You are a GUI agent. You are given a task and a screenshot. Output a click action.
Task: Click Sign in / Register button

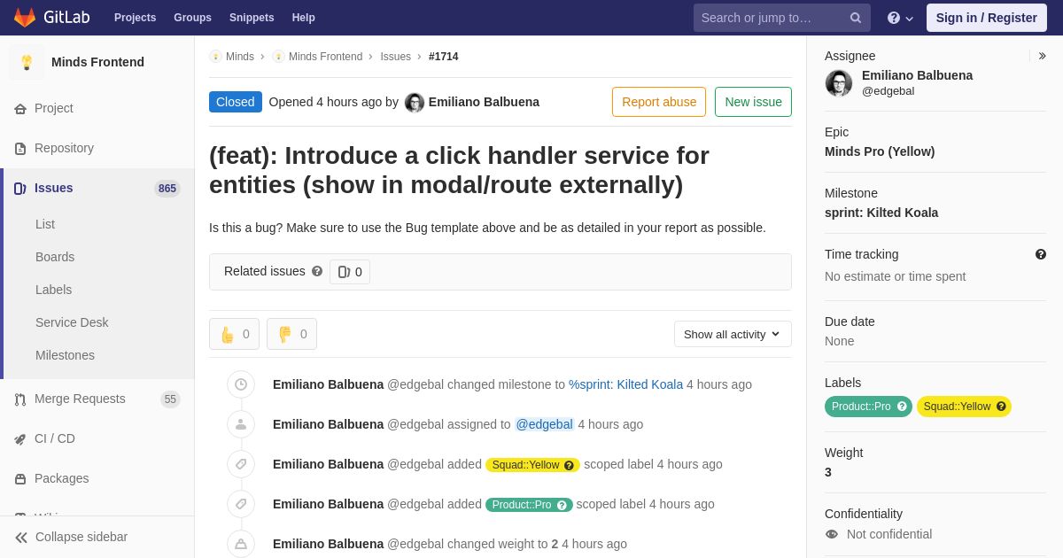(986, 18)
